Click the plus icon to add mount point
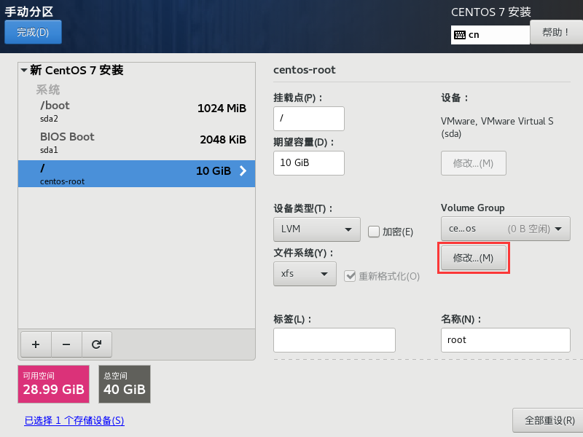583x437 pixels. (x=36, y=344)
